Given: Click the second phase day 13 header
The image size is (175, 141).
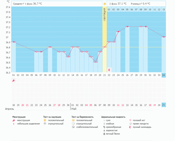Looking at the screenshot, I should (163, 10).
